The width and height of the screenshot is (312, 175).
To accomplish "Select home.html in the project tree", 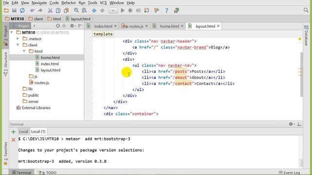I will pos(50,57).
